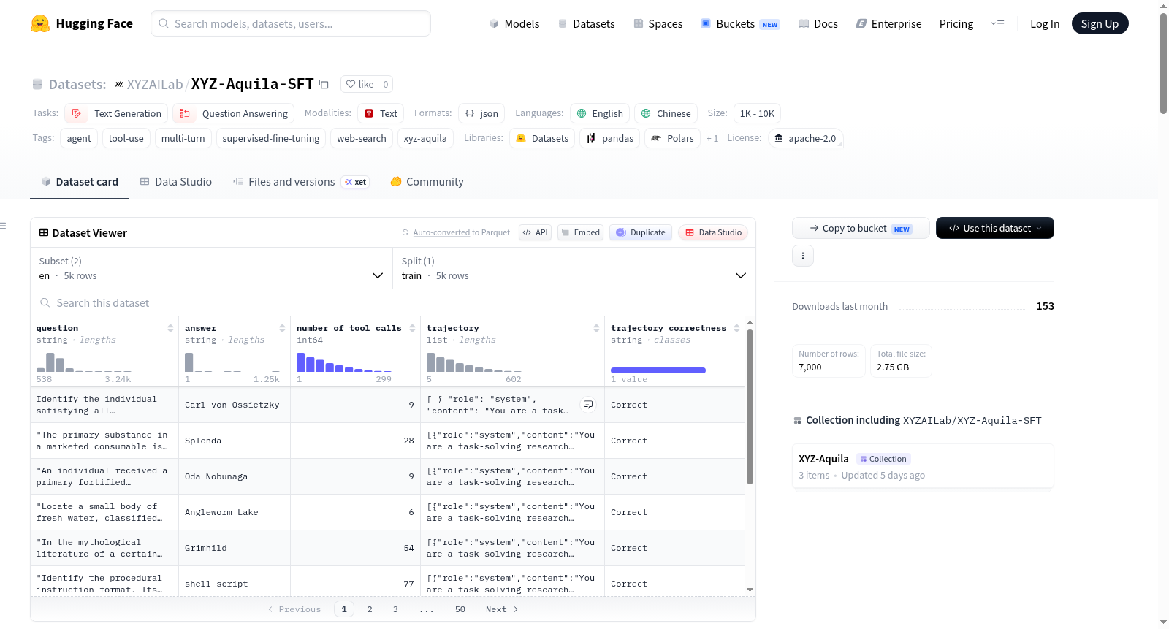The image size is (1169, 629).
Task: Click the Polars library tag
Action: point(672,138)
